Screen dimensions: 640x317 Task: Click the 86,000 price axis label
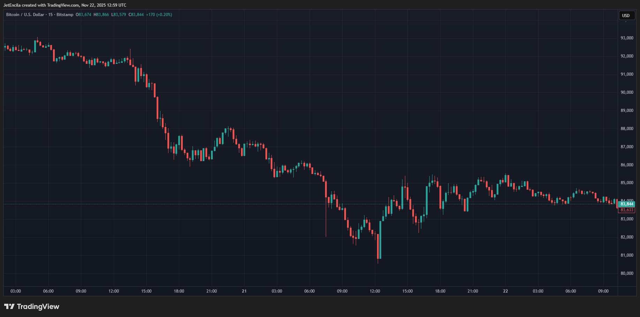627,165
